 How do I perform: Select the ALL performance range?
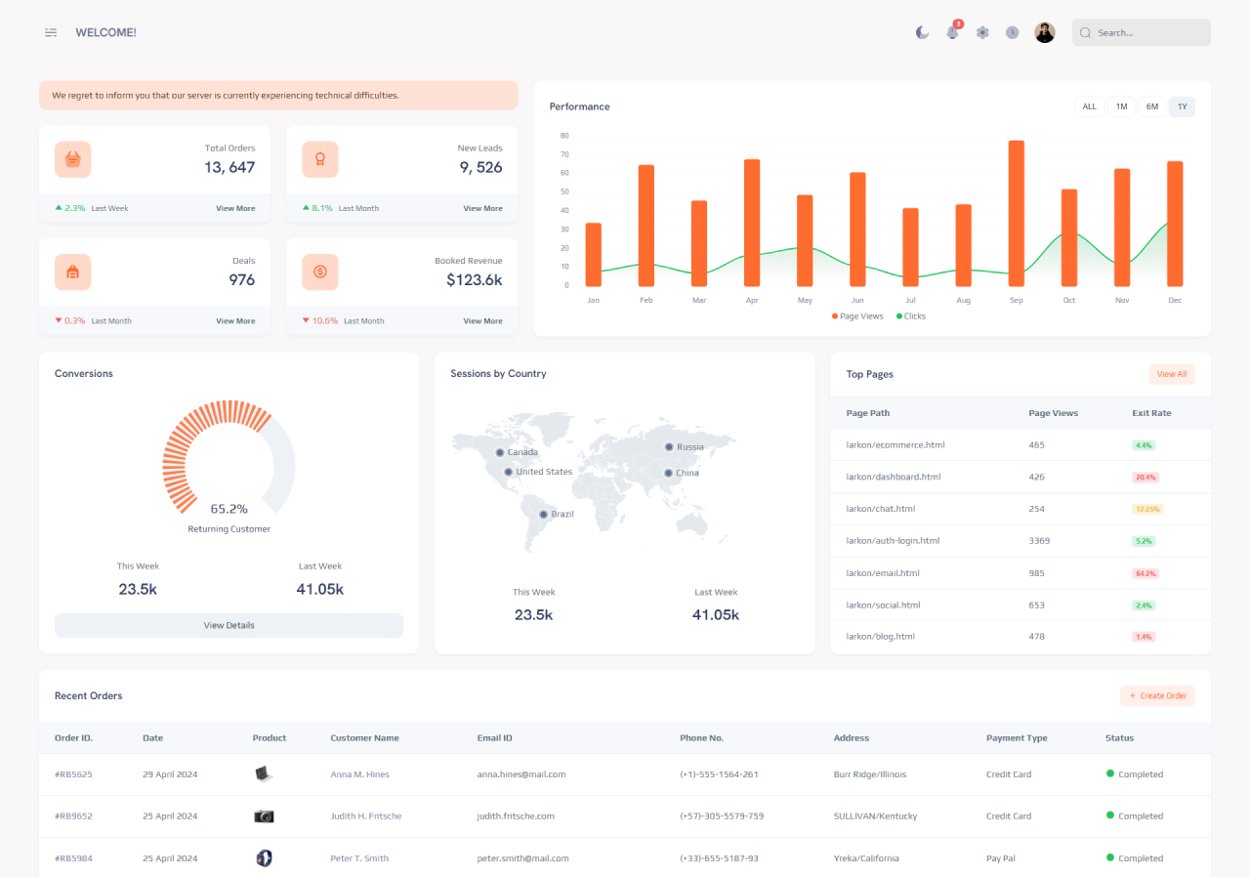(x=1090, y=106)
